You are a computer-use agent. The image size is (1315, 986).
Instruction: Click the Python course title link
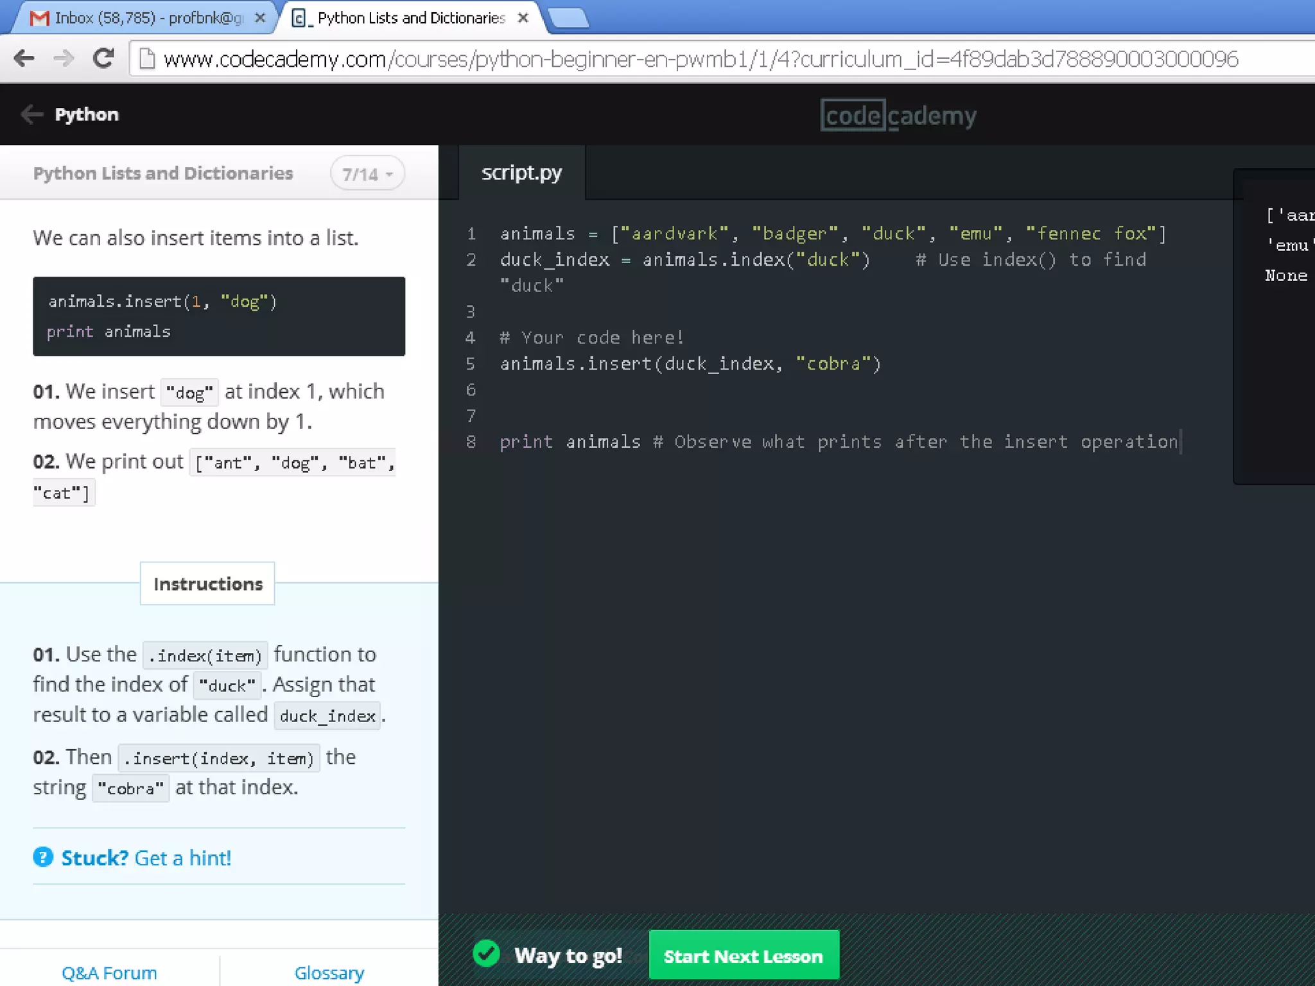click(x=87, y=114)
